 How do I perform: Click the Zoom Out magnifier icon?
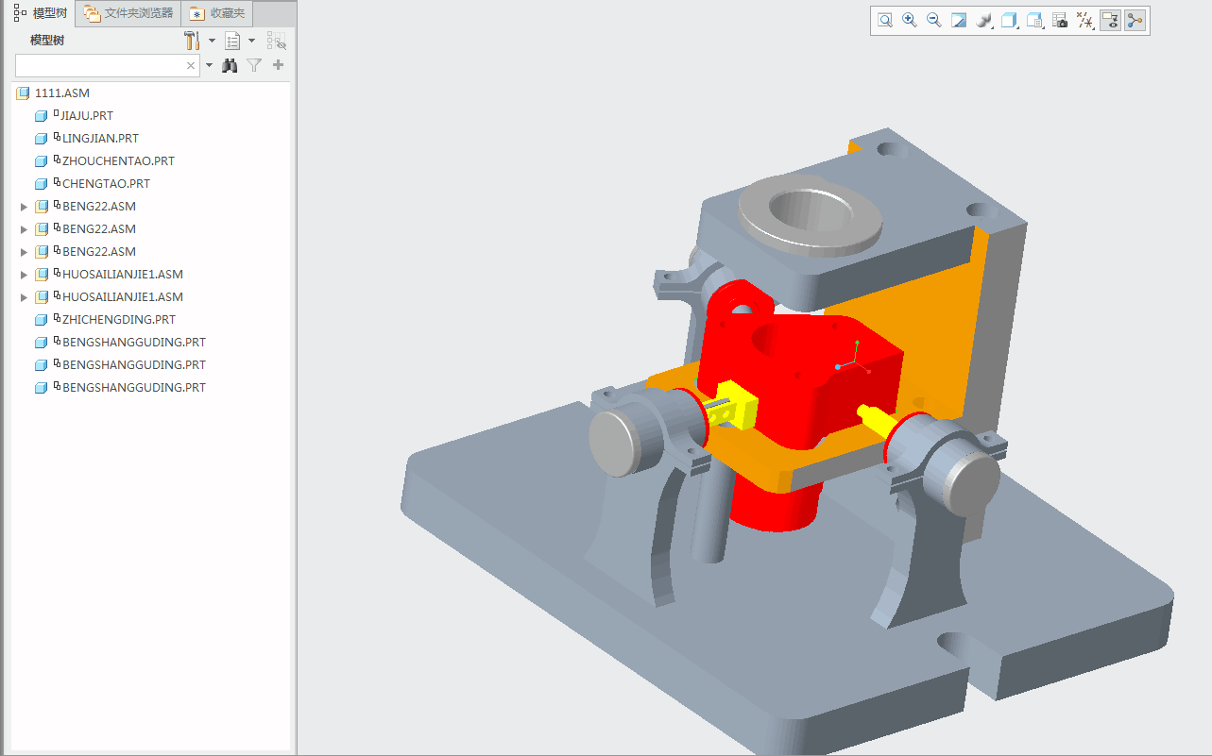(934, 21)
